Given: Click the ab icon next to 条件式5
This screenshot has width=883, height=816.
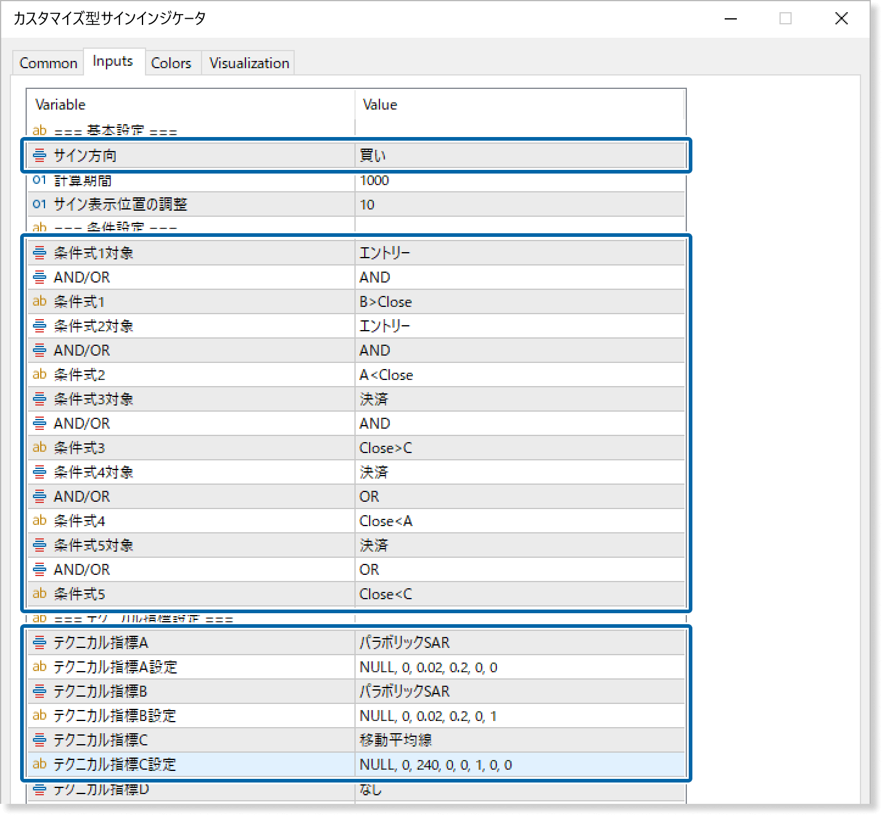Looking at the screenshot, I should 39,594.
